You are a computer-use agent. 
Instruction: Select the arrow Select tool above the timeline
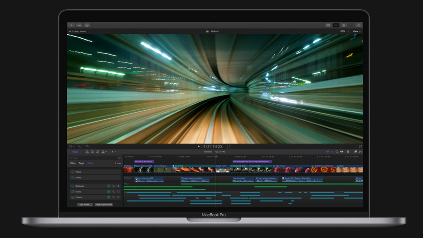pos(113,152)
